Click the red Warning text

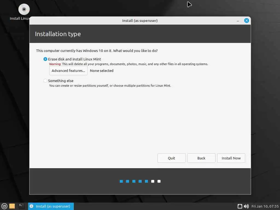[x=55, y=64]
